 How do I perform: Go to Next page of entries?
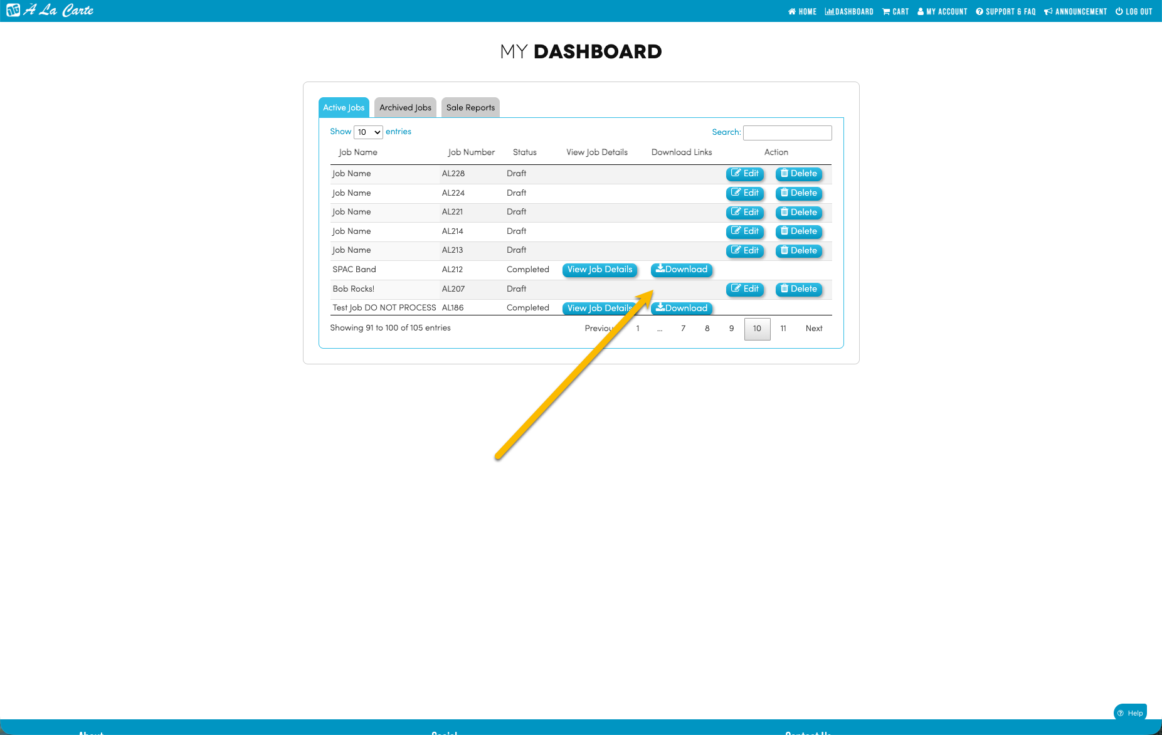[x=814, y=329]
